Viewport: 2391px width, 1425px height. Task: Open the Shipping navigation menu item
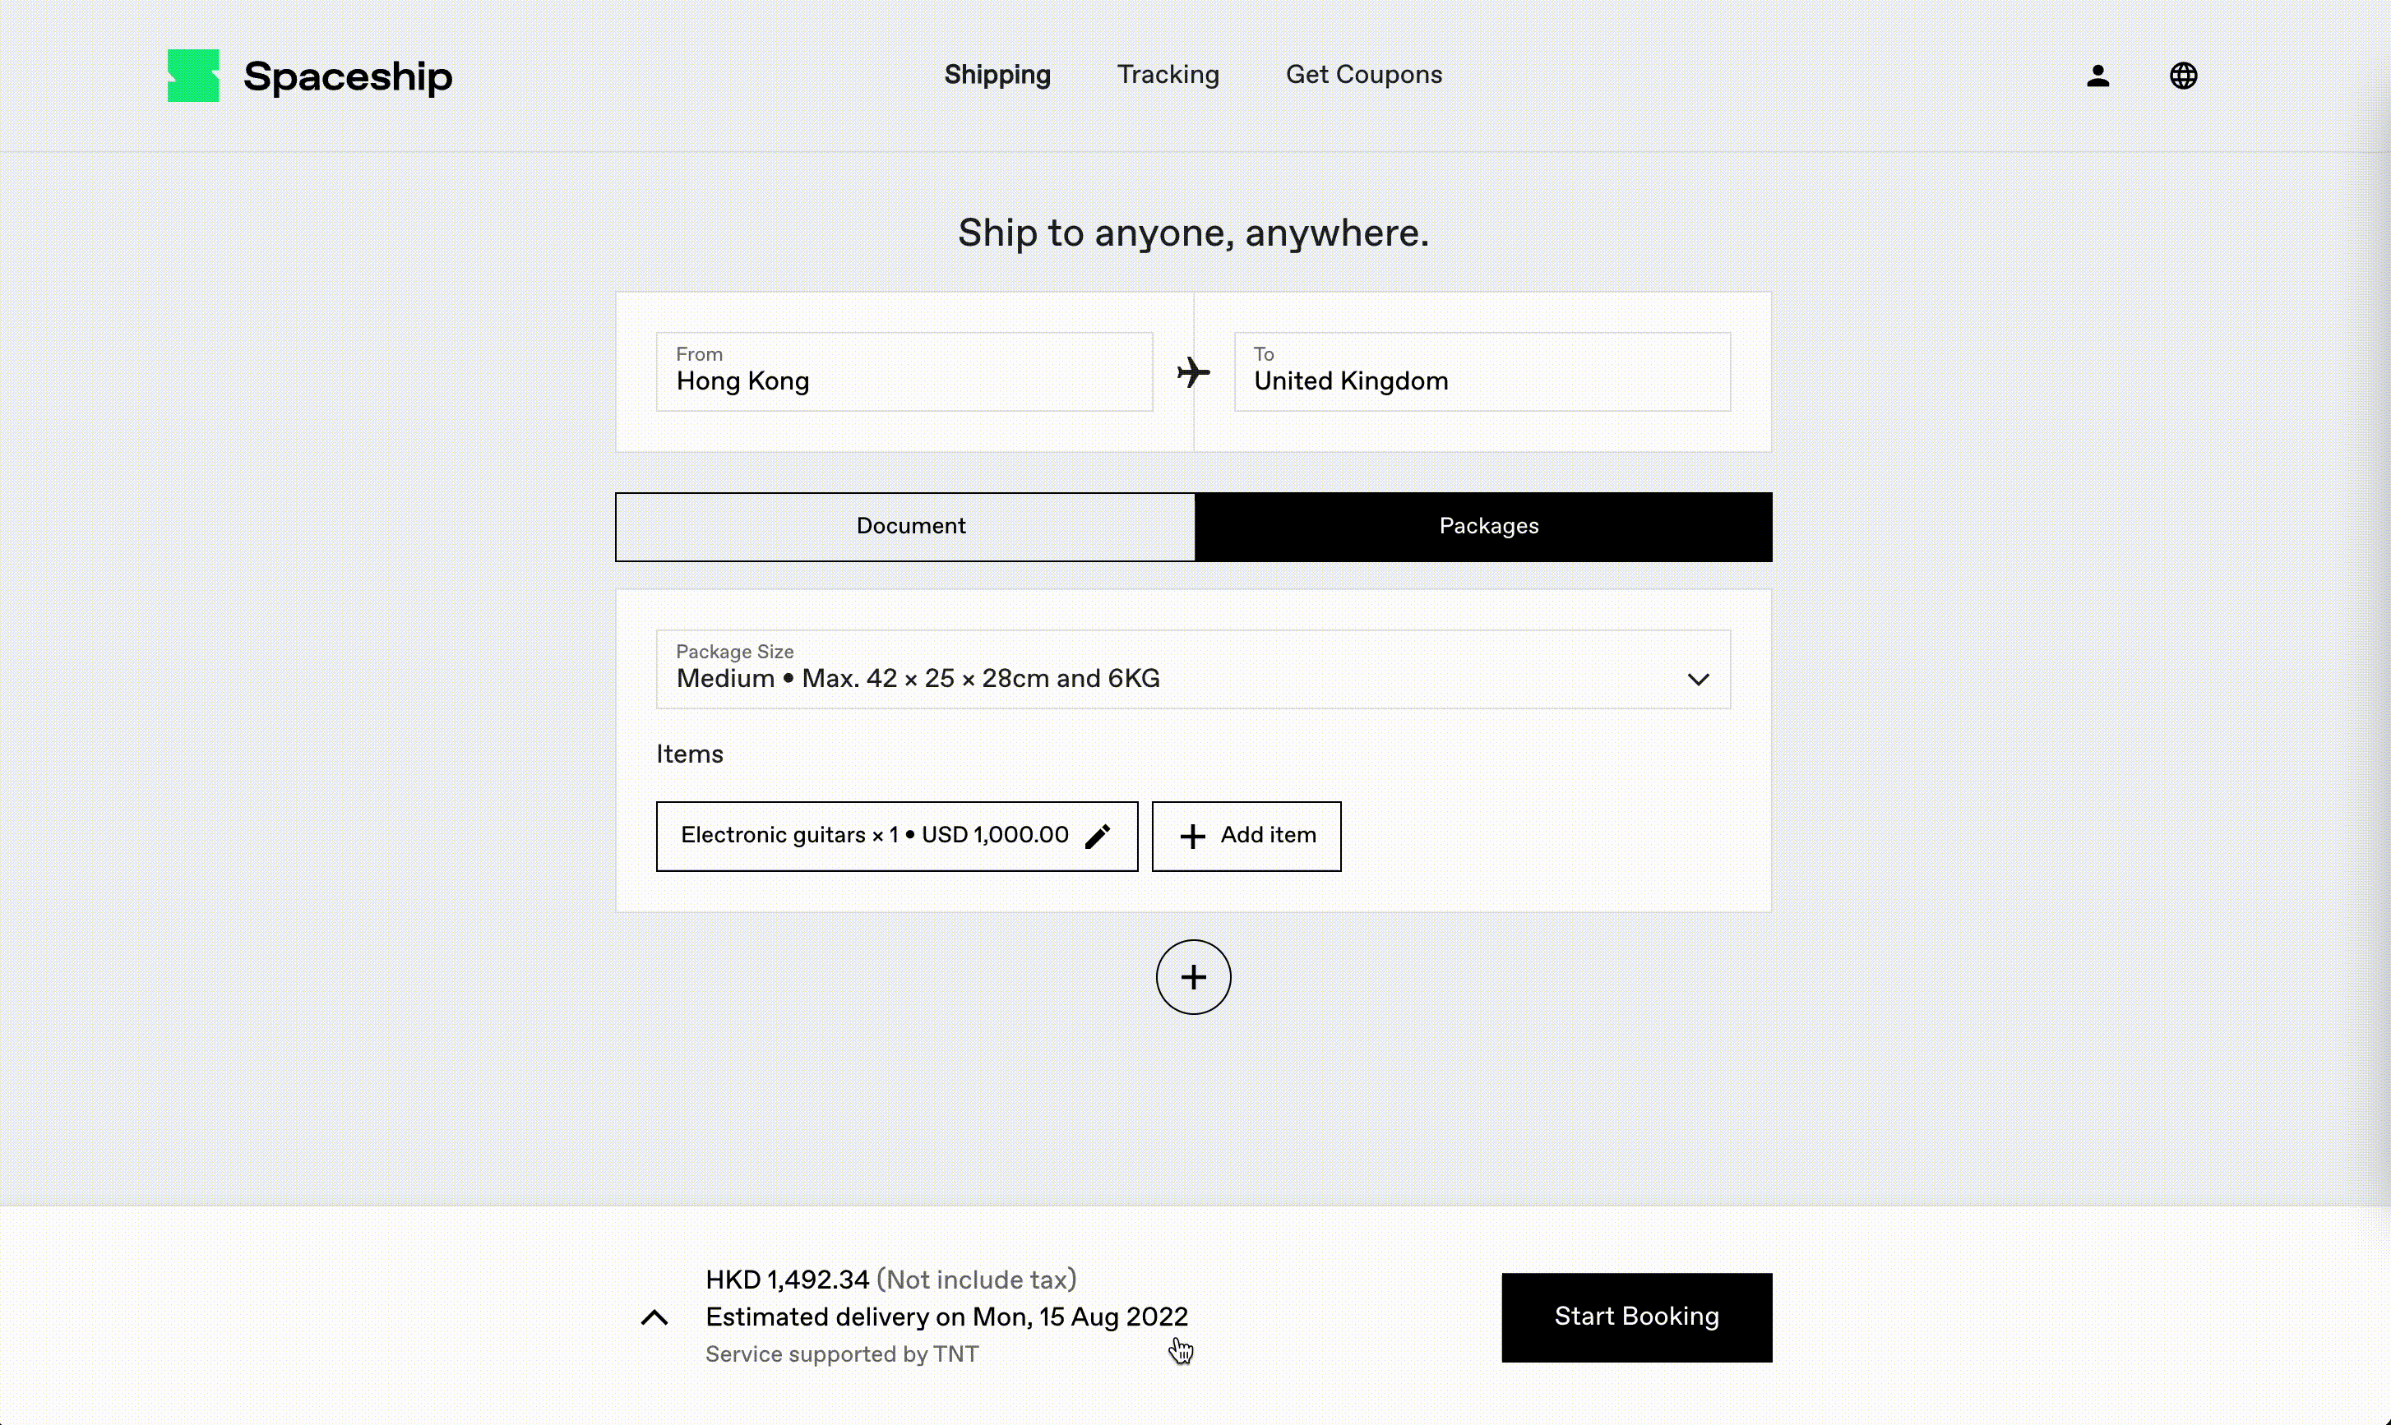point(998,75)
